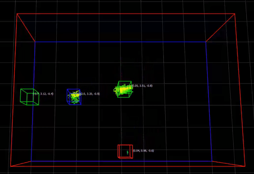Click the red diagonal edge at top-left
254x174 pixels.
point(26,28)
